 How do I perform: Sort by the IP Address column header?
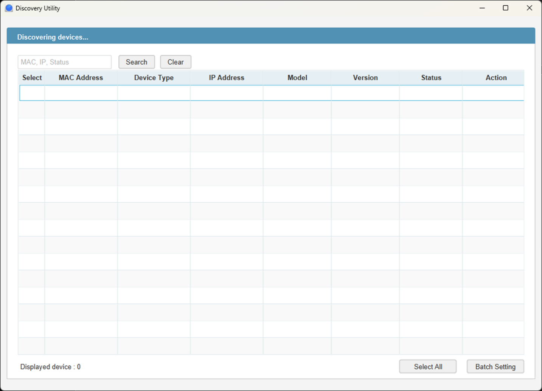click(226, 78)
